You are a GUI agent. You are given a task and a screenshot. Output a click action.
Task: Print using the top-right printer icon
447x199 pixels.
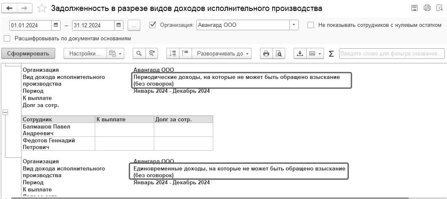point(427,8)
